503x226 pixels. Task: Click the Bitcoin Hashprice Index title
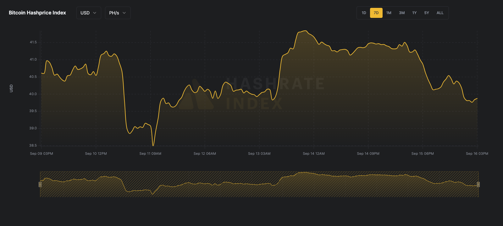(x=37, y=13)
